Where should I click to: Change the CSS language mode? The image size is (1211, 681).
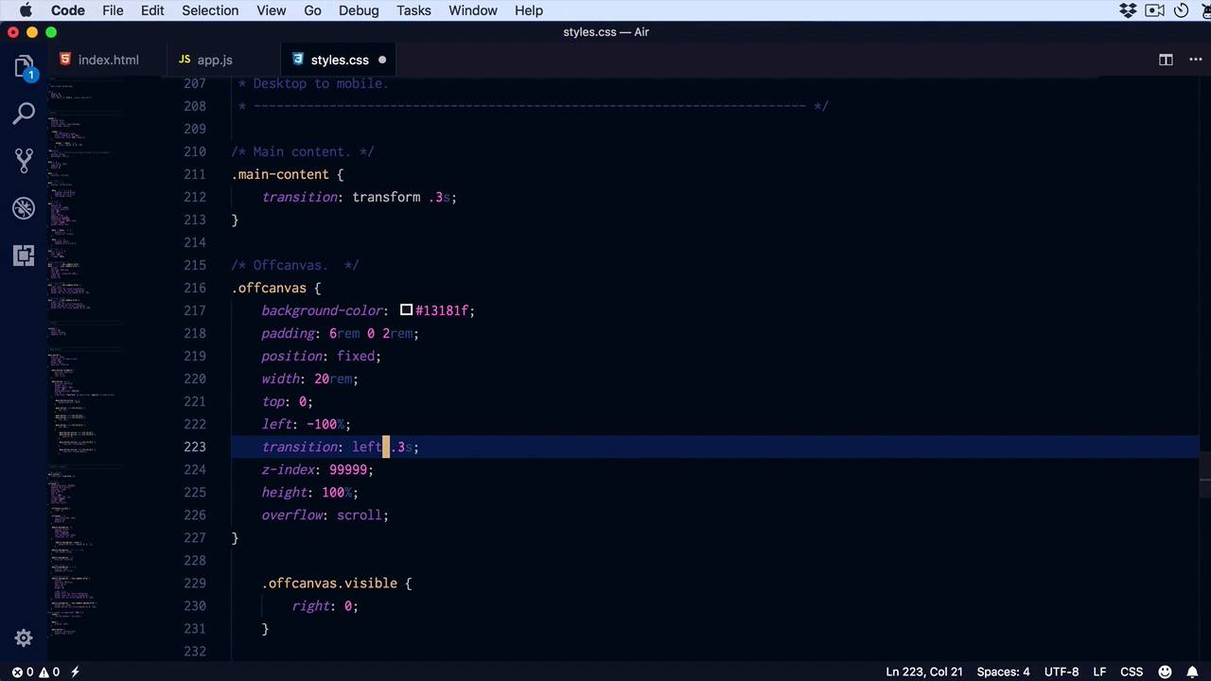(x=1132, y=672)
